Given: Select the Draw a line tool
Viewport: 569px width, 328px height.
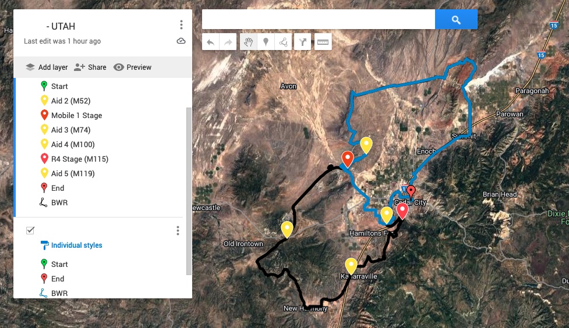Looking at the screenshot, I should (283, 42).
